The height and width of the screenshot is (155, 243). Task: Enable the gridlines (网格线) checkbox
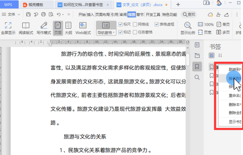point(135,24)
